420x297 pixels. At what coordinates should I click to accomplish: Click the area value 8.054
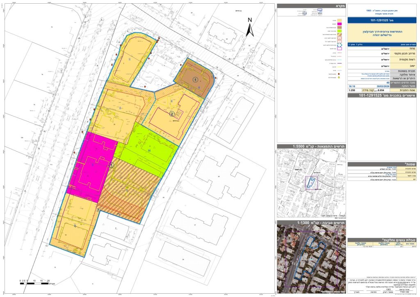pos(381,90)
